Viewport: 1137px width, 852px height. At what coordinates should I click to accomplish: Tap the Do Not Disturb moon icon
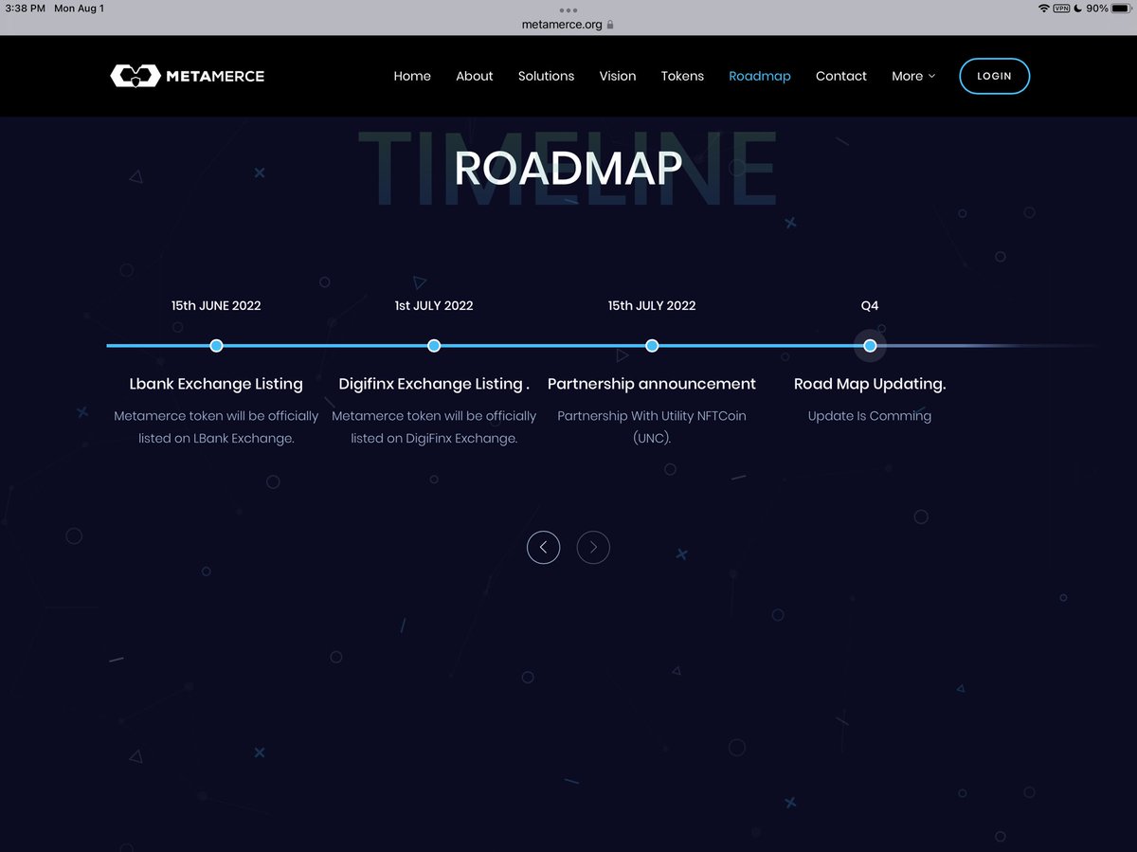(x=1078, y=9)
